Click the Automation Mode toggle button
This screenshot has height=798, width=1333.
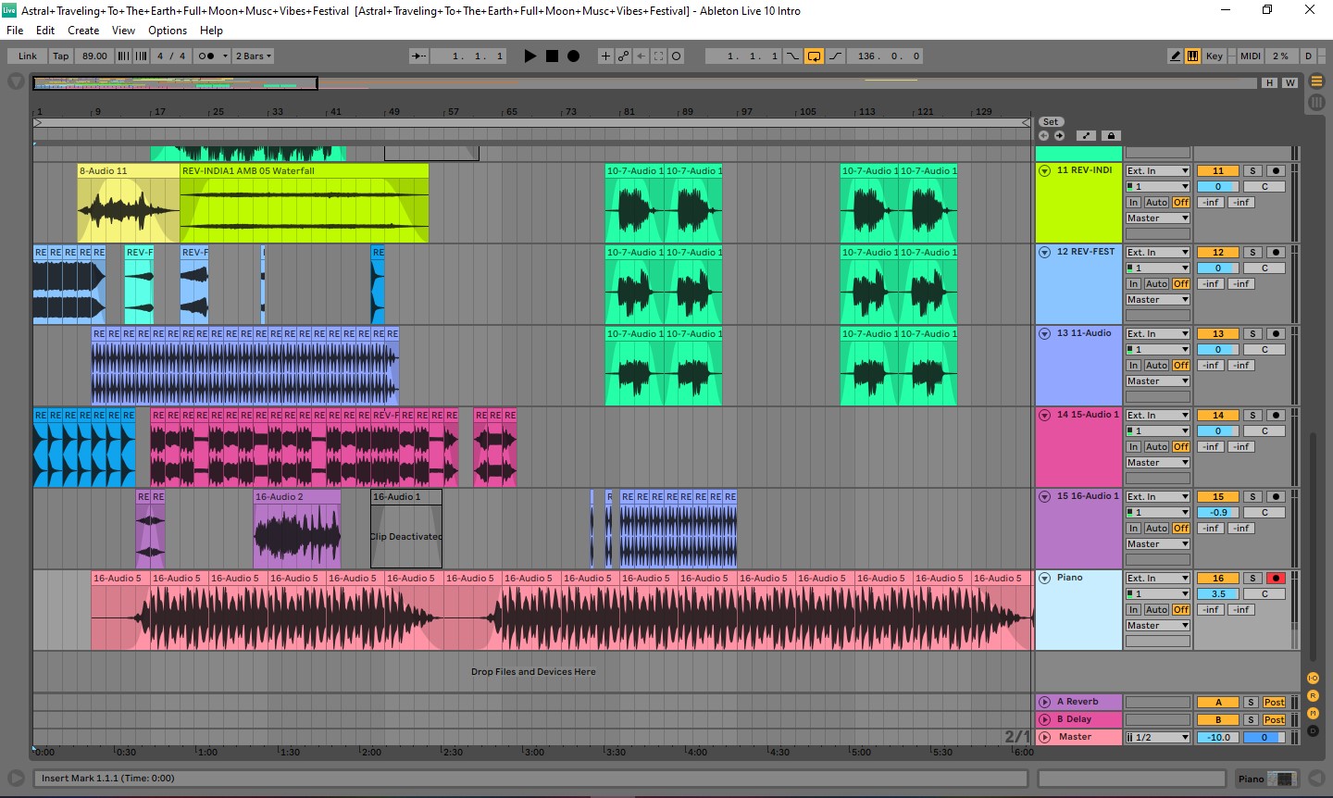pos(1087,135)
